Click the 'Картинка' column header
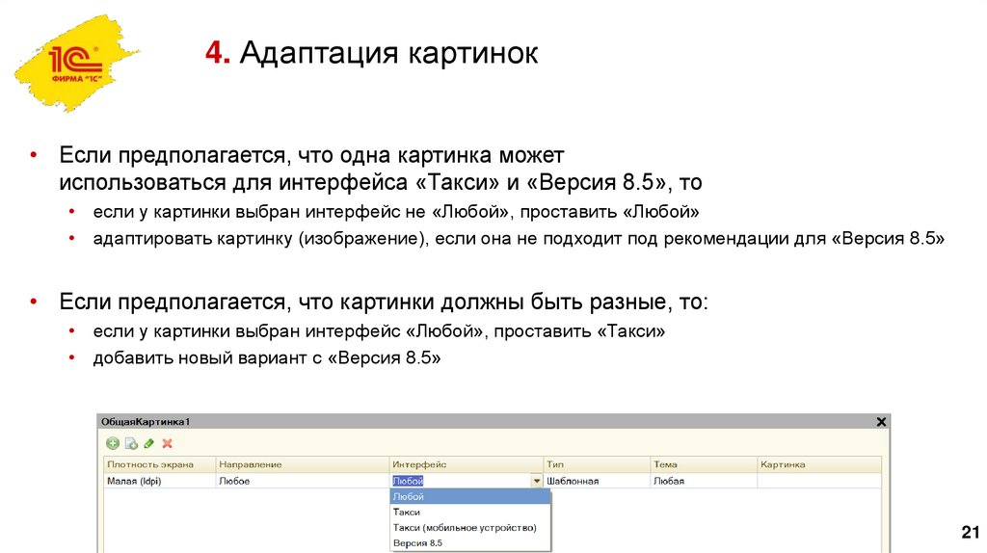 click(819, 464)
